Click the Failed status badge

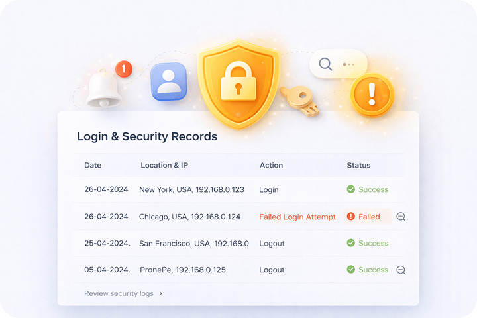tap(368, 217)
